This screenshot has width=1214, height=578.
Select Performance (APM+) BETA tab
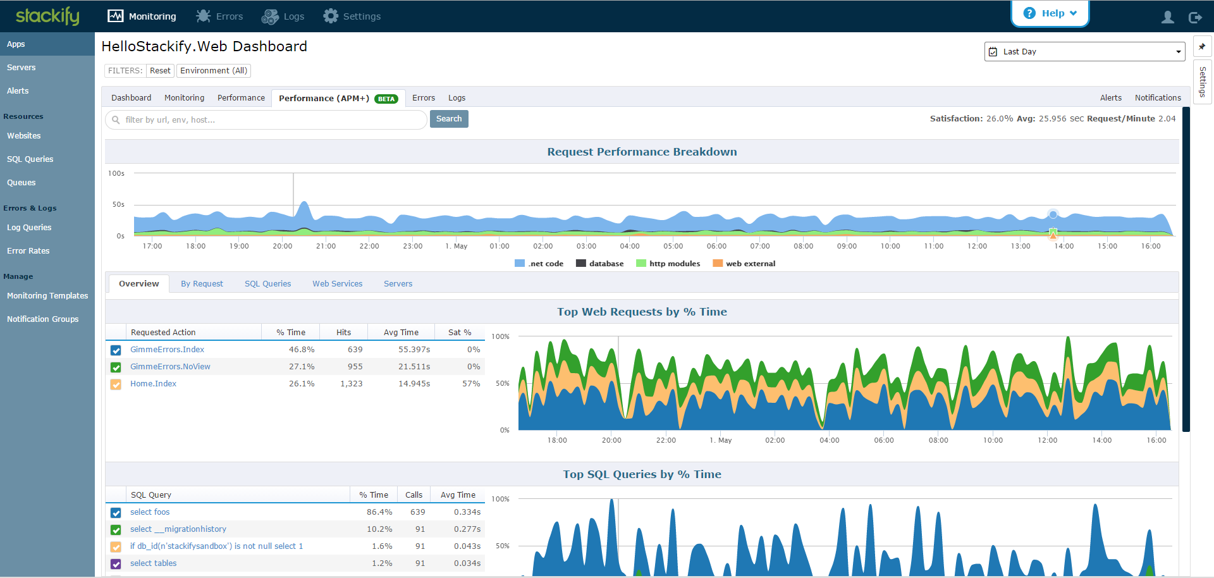coord(338,98)
